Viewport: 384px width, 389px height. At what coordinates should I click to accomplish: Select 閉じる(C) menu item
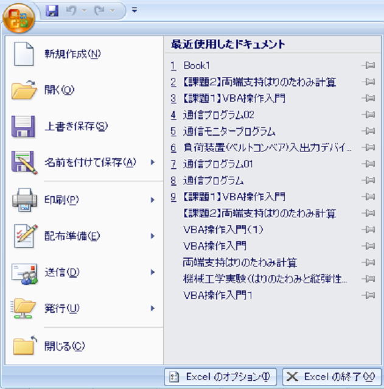(x=84, y=346)
